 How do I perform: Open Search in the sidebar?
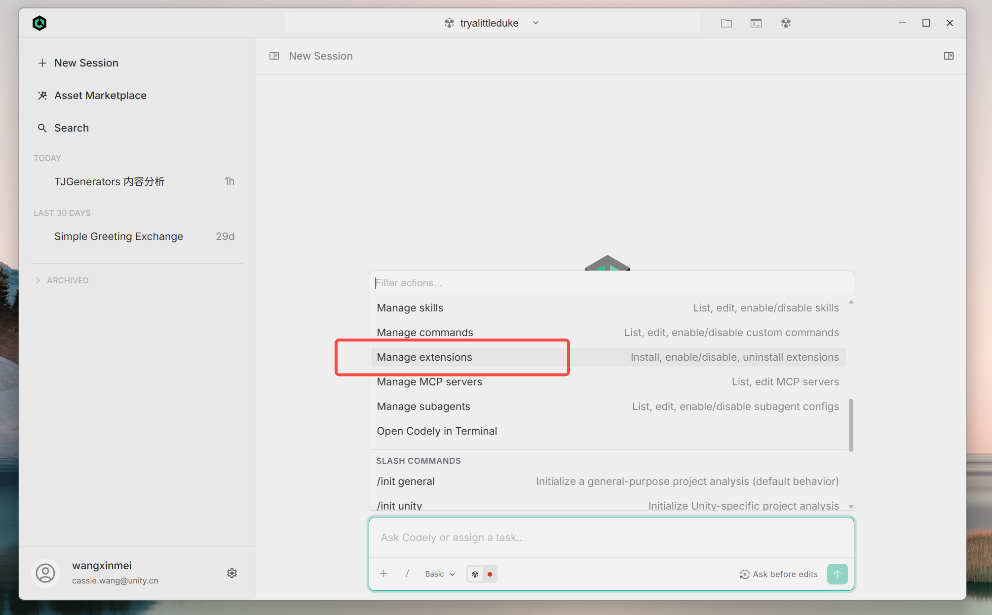[64, 128]
